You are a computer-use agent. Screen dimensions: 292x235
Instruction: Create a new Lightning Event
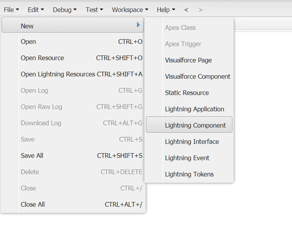coord(189,158)
